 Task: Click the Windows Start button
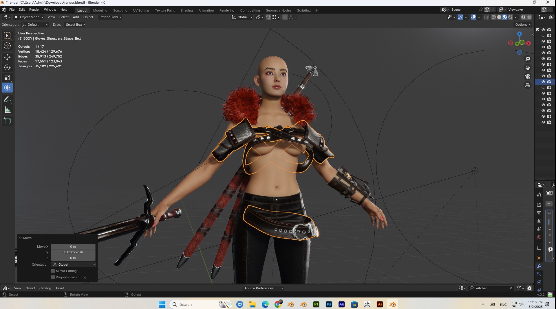coord(162,304)
